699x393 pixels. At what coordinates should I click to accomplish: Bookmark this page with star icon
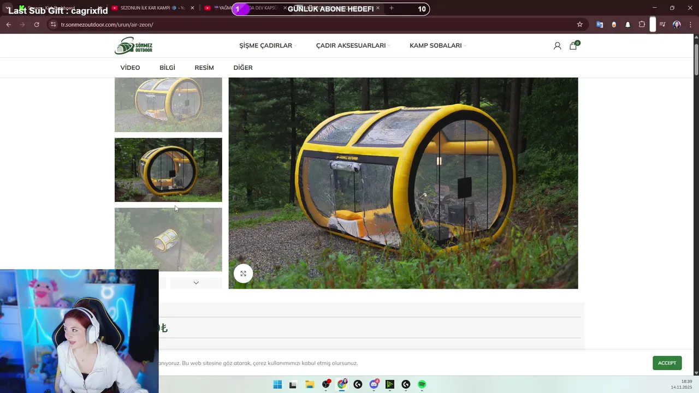pos(580,25)
